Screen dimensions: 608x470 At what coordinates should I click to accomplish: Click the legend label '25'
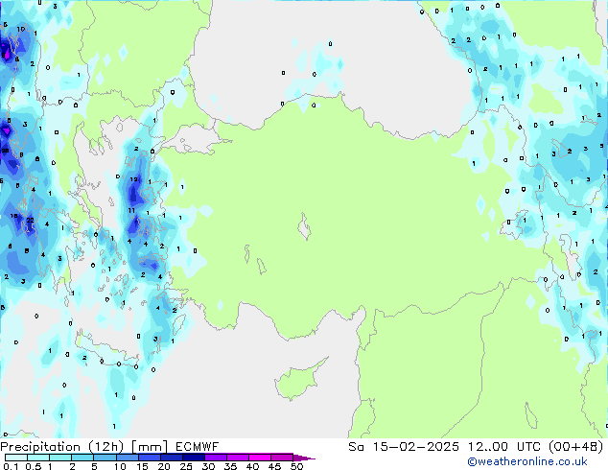click(186, 466)
